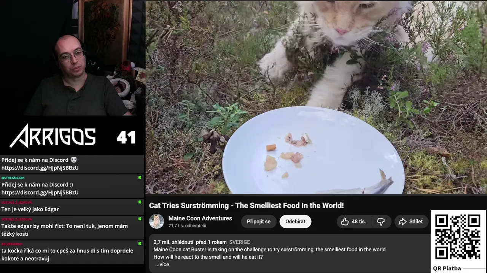Image resolution: width=487 pixels, height=273 pixels.
Task: Click the video title Cat Tries Surströmming
Action: point(246,206)
